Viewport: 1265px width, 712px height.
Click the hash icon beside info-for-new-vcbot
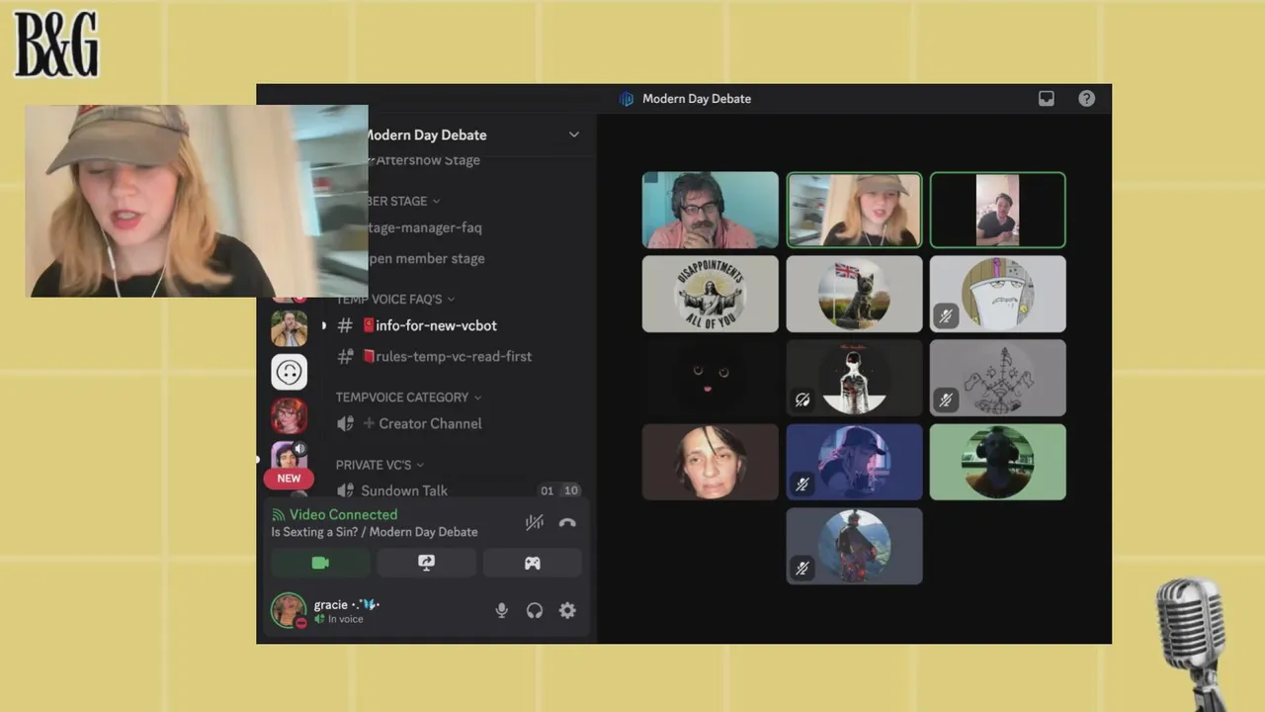click(345, 325)
